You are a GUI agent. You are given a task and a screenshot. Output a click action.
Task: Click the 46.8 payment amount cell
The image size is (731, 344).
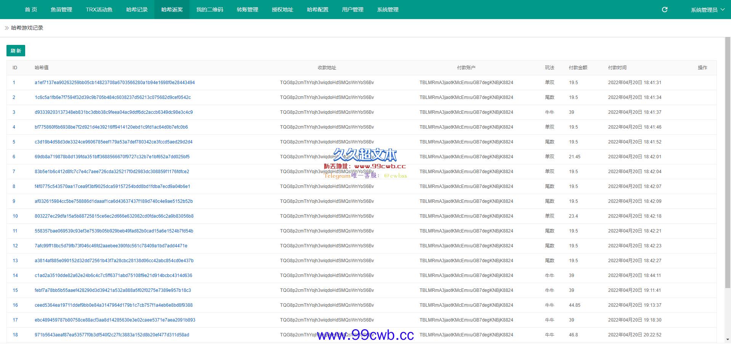[574, 335]
